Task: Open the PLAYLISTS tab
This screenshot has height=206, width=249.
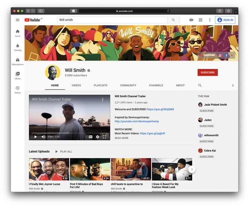Action: pyautogui.click(x=101, y=85)
